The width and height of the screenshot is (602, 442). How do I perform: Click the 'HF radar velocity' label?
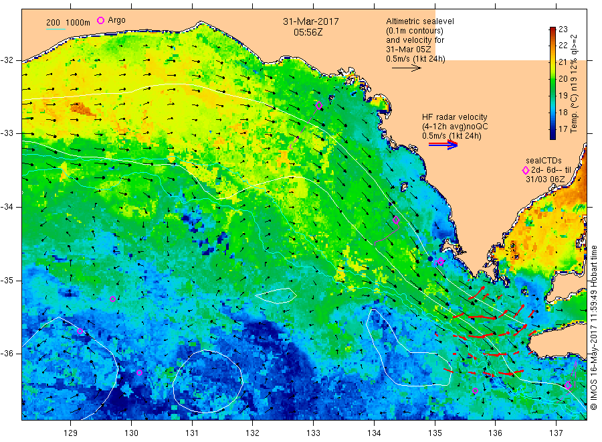[x=455, y=117]
